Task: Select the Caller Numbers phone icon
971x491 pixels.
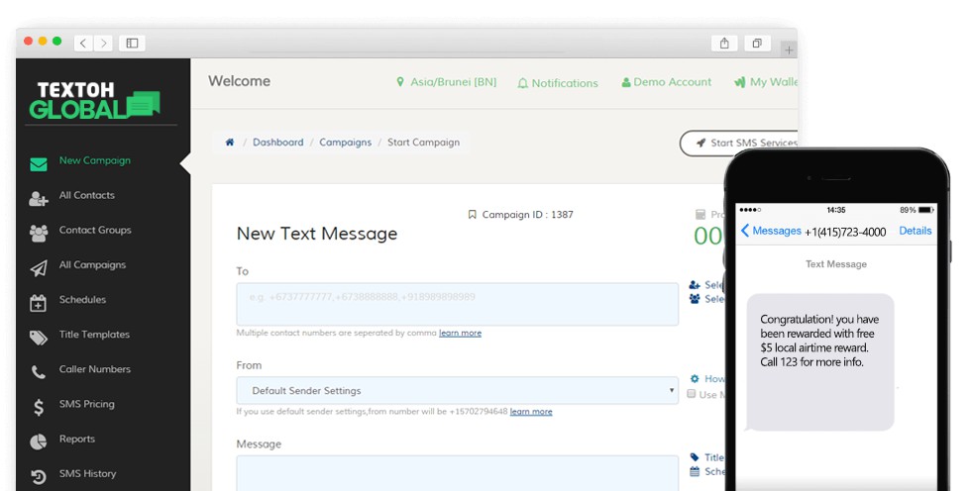Action: click(x=39, y=373)
